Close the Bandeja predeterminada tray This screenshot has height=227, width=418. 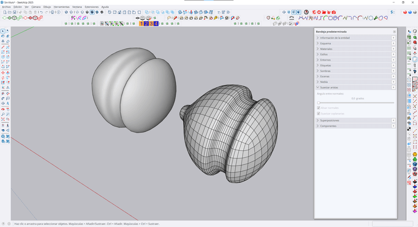point(394,32)
